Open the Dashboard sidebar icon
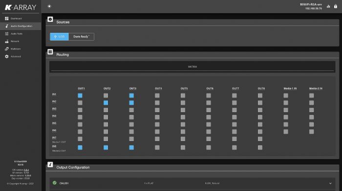 [x=7, y=19]
